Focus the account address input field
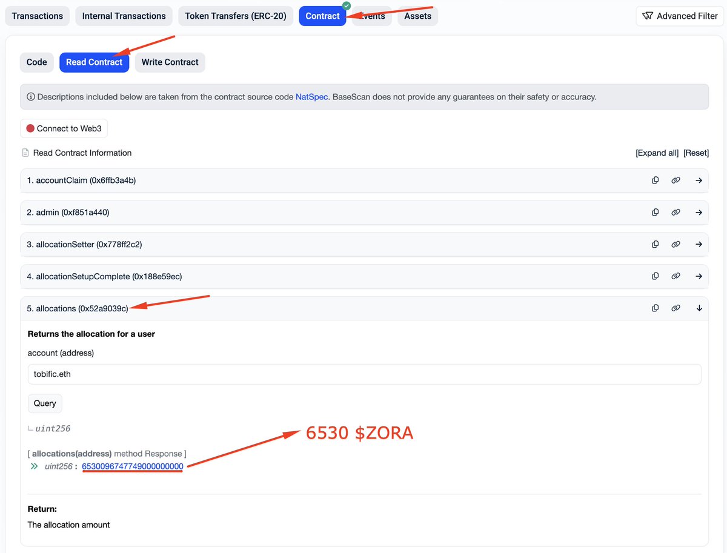Screen dimensions: 727x553 [x=365, y=374]
